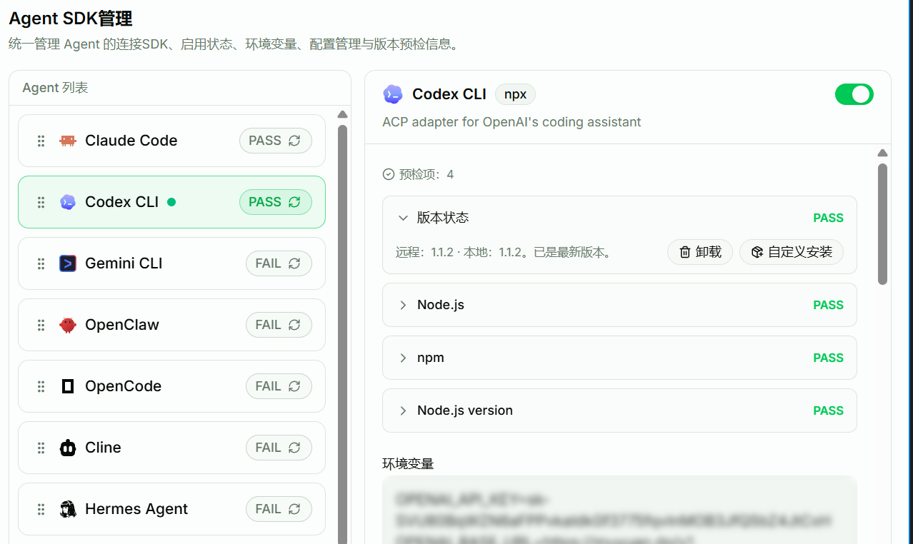Select Hermes Agent in the agent list

tap(171, 509)
